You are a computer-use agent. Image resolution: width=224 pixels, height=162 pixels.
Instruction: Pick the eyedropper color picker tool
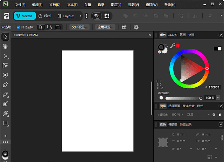click(173, 46)
